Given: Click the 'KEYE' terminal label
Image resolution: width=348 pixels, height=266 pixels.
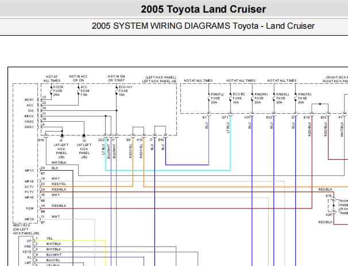Looking at the screenshot, I should (x=27, y=252).
